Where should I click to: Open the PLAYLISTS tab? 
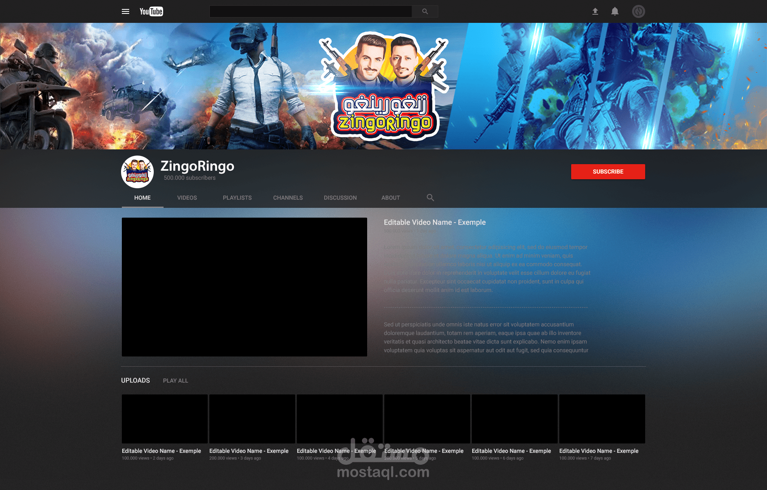[x=237, y=198]
